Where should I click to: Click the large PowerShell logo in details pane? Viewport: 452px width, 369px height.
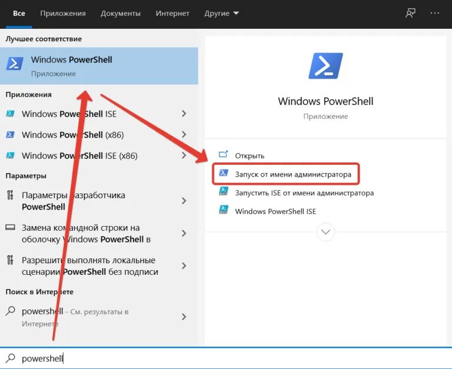[x=325, y=66]
